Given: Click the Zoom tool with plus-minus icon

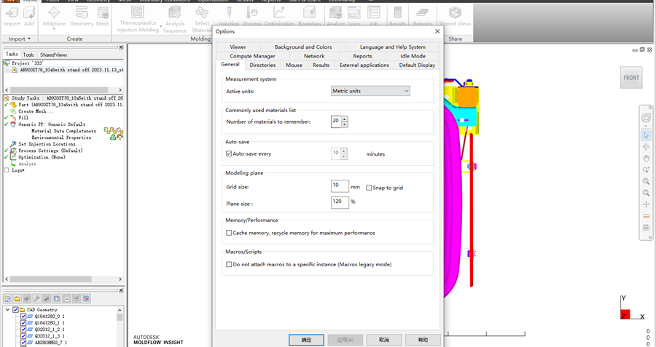Looking at the screenshot, I should point(646,170).
